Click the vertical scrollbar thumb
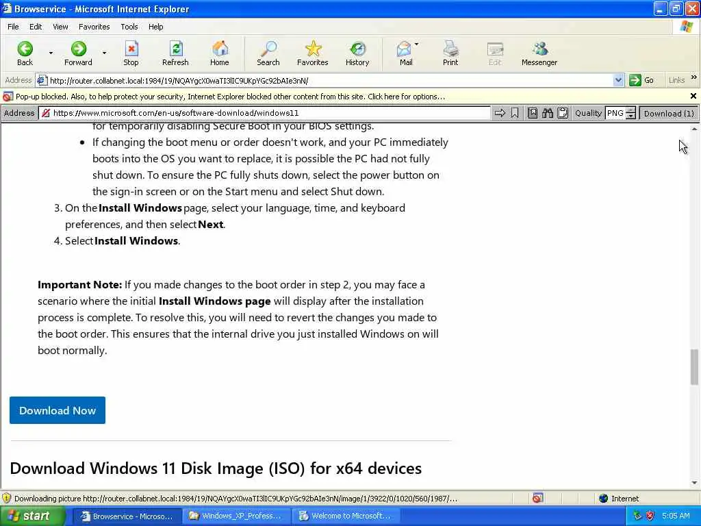Screen dimensions: 701x526 [694, 367]
